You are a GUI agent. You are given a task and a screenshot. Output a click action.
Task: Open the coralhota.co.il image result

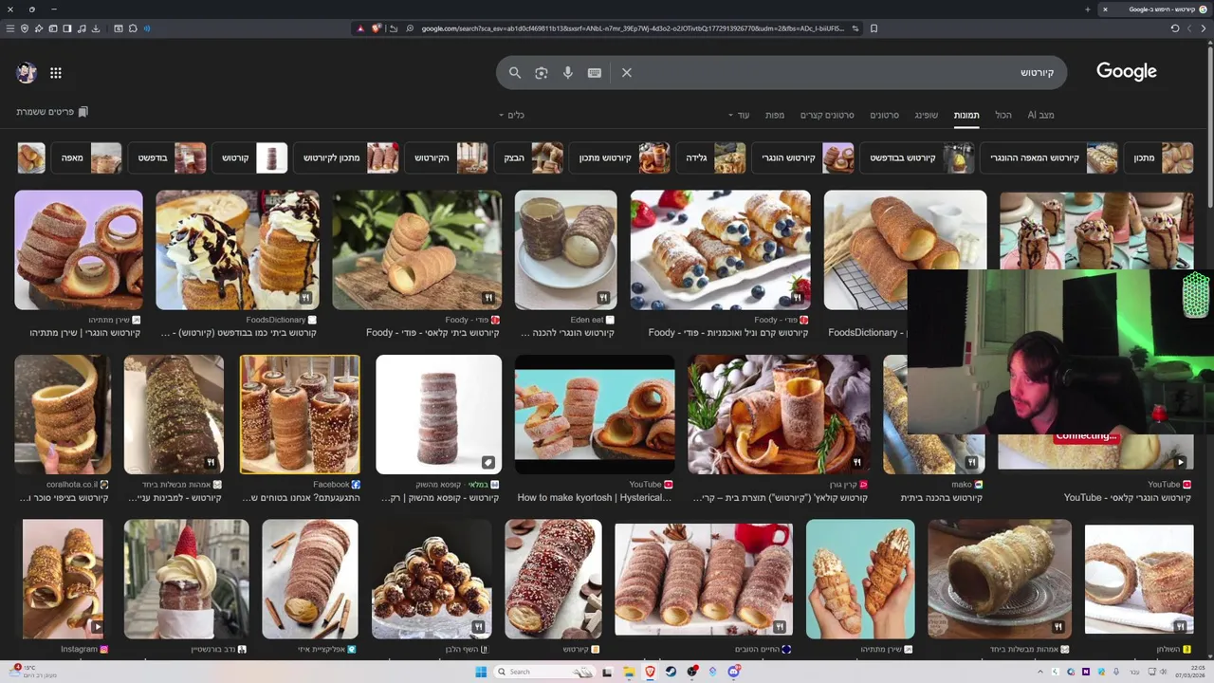click(63, 415)
